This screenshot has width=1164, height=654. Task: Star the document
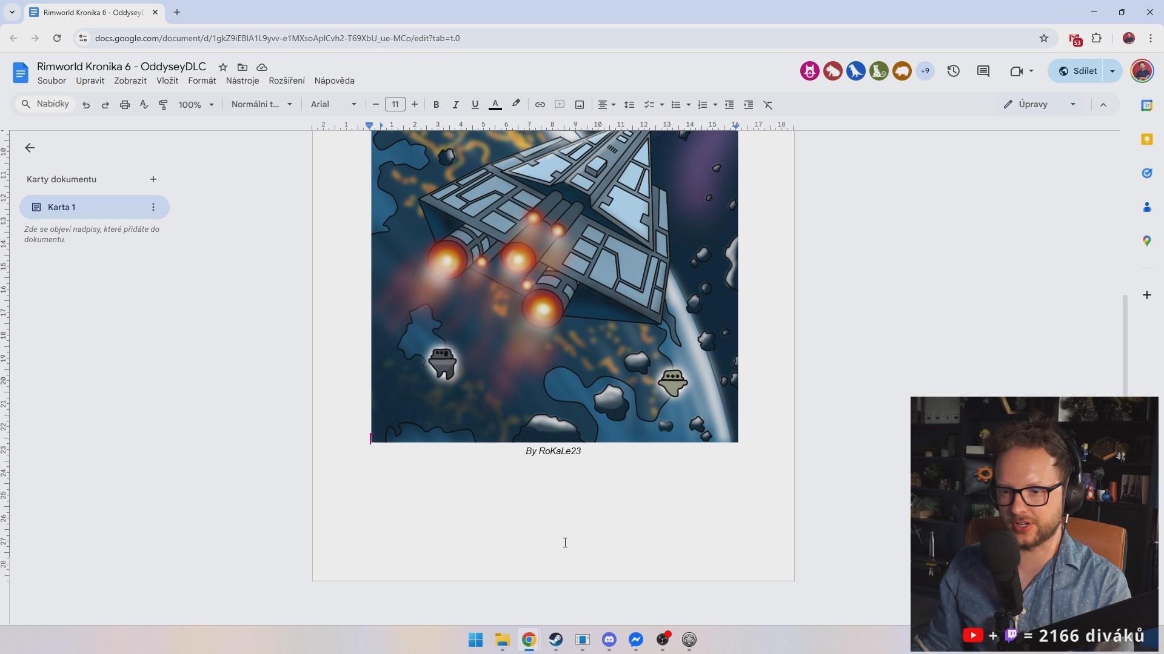tap(223, 67)
